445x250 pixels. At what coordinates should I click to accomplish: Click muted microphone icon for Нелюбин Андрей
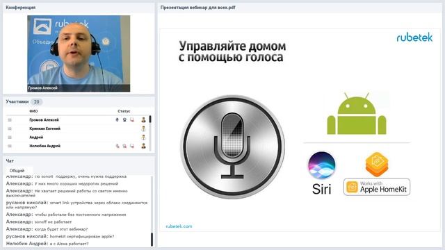[118, 146]
